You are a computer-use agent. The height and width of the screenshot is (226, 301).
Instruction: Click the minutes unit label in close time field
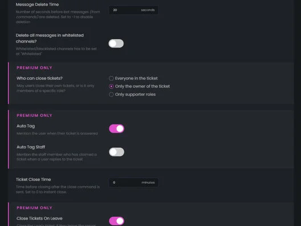pyautogui.click(x=148, y=183)
